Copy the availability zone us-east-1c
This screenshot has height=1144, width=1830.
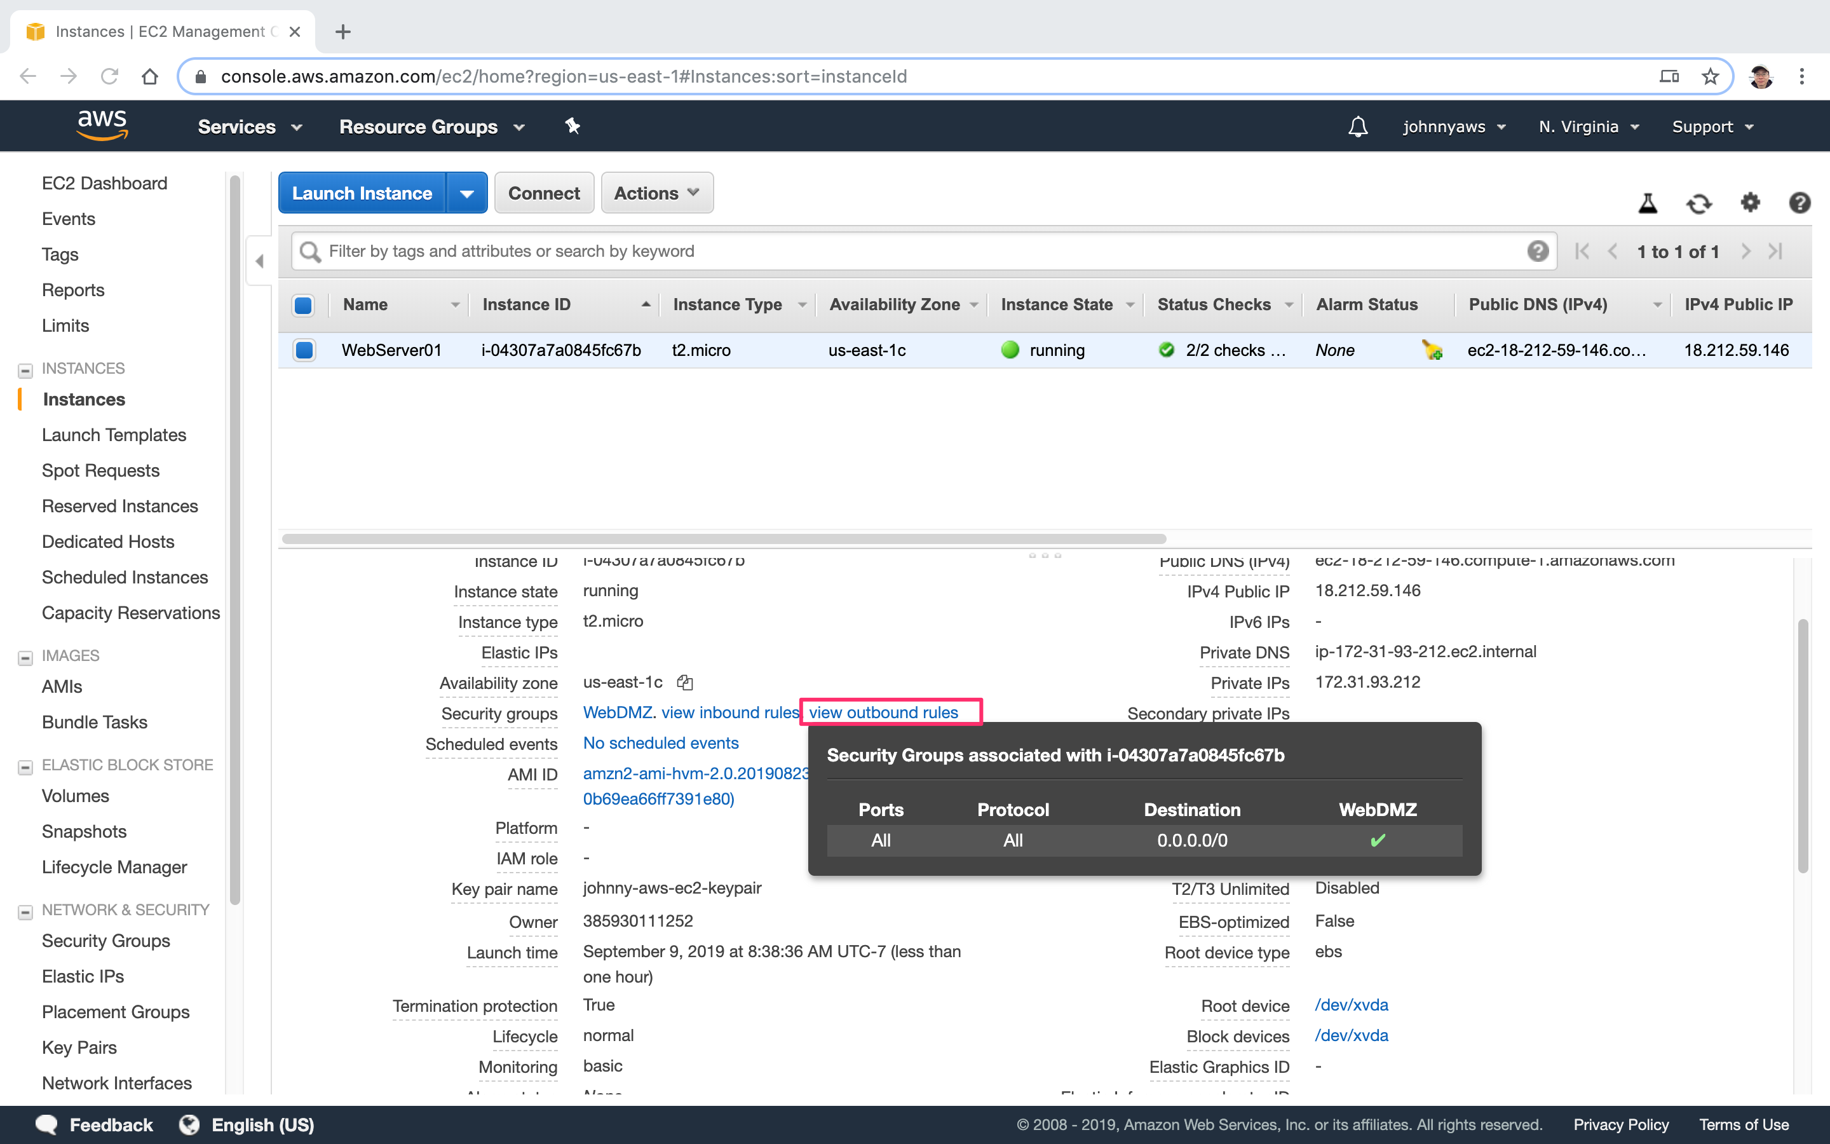tap(685, 683)
